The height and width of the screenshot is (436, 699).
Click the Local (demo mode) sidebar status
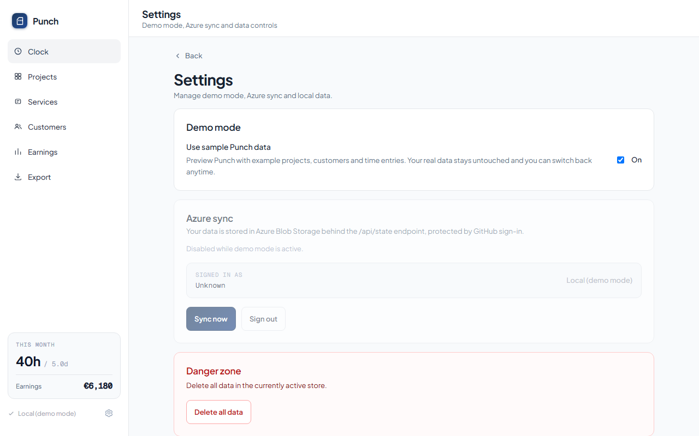point(47,414)
